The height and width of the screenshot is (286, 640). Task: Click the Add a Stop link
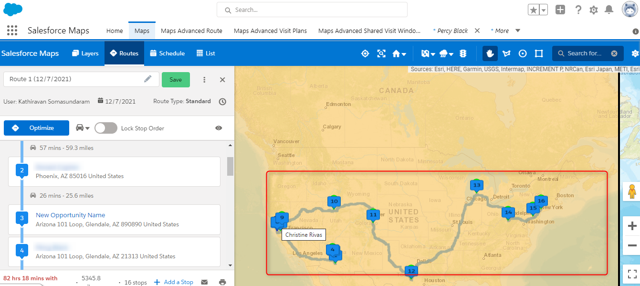pyautogui.click(x=174, y=282)
